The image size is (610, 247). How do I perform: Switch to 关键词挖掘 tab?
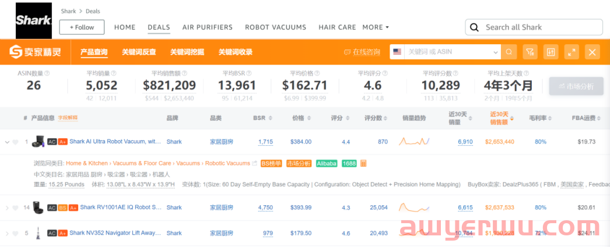(x=187, y=52)
